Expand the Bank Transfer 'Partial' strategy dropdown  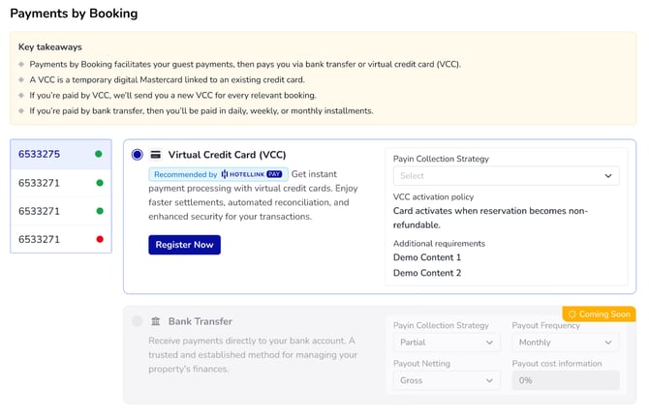[x=446, y=343]
